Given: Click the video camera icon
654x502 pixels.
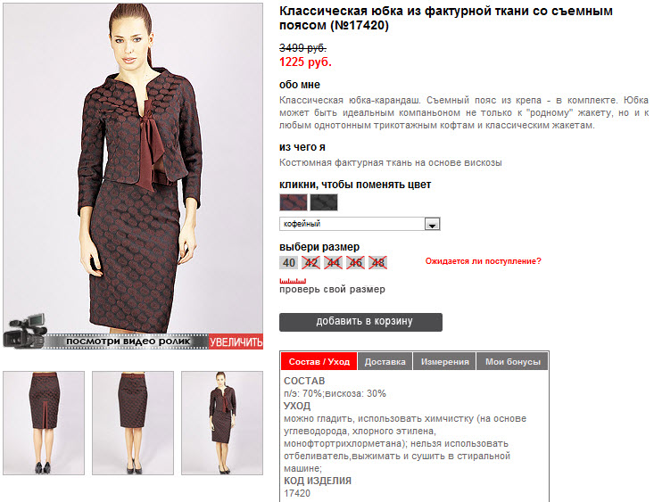Looking at the screenshot, I should click(x=25, y=331).
